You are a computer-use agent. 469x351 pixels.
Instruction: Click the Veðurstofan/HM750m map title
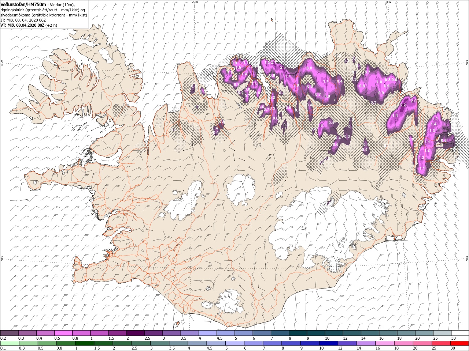(23, 4)
